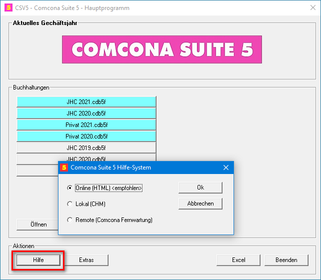Open the JHC 2021.cdb5f bookkeeping
The height and width of the screenshot is (280, 321).
[x=86, y=101]
